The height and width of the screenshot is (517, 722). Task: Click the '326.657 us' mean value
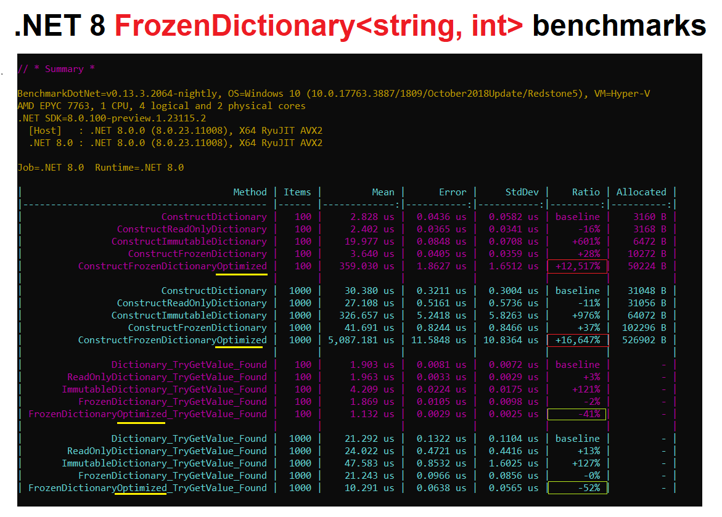366,316
